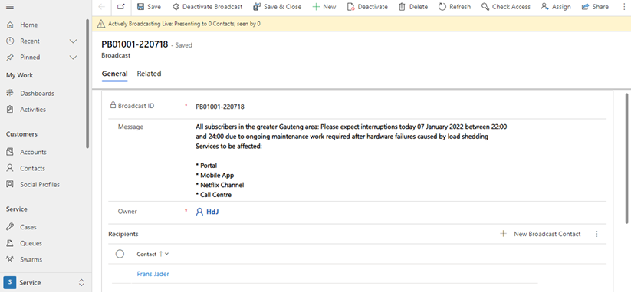Add a New Broadcast Contact
Viewport: 631px width, 293px height.
coord(541,234)
